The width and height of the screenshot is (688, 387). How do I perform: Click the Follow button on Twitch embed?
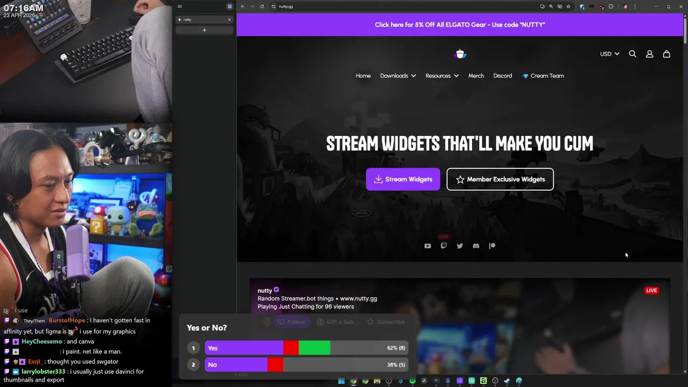[291, 322]
